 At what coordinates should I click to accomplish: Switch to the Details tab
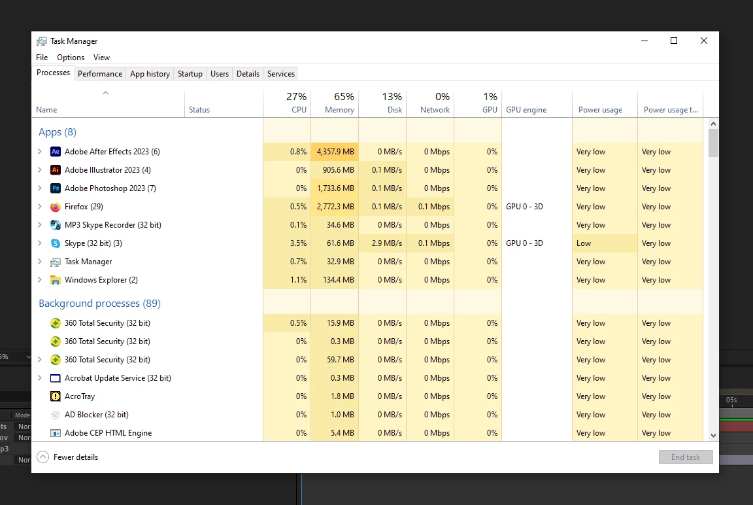click(248, 74)
